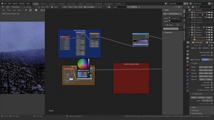Hide Weather collection with its eye icon
Viewport: 214px width, 120px height.
(207, 35)
